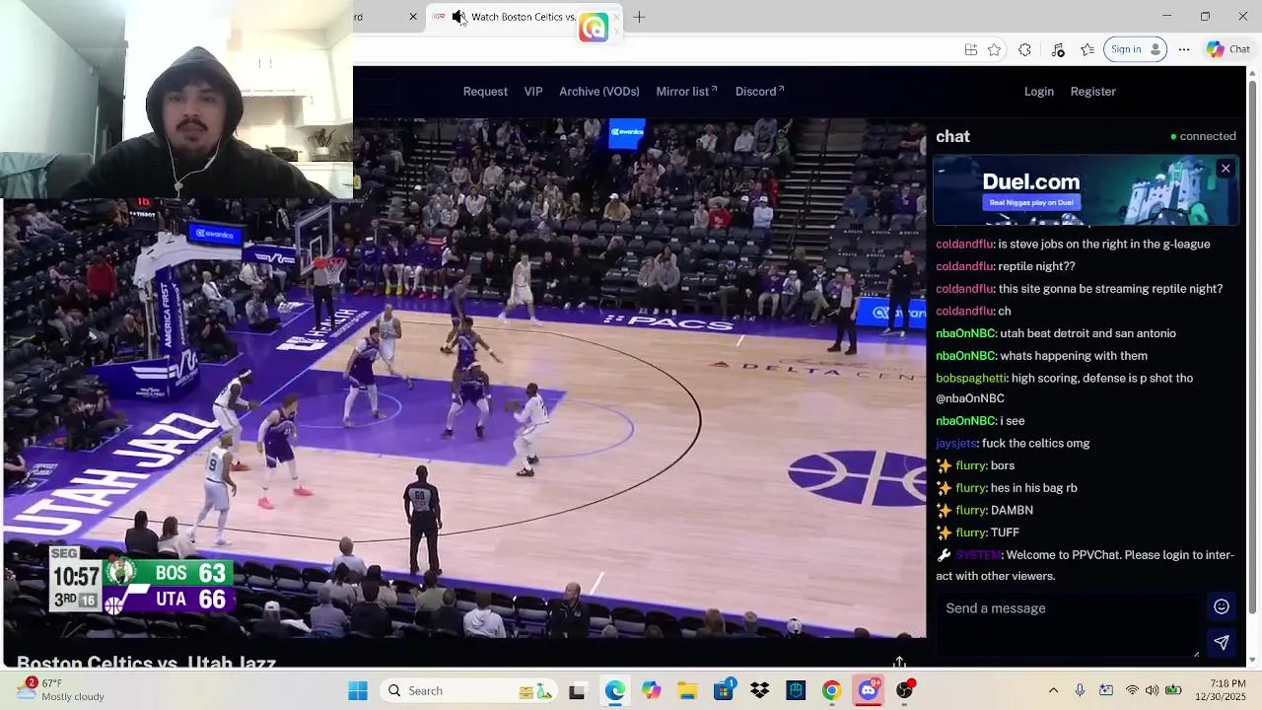Click the Register link
1262x710 pixels.
[1093, 92]
